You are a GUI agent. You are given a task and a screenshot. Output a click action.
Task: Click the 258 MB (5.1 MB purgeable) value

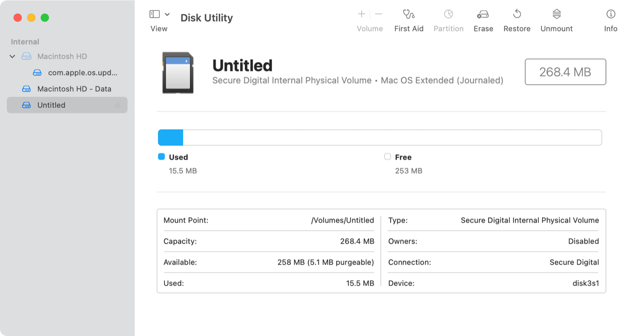coord(326,262)
